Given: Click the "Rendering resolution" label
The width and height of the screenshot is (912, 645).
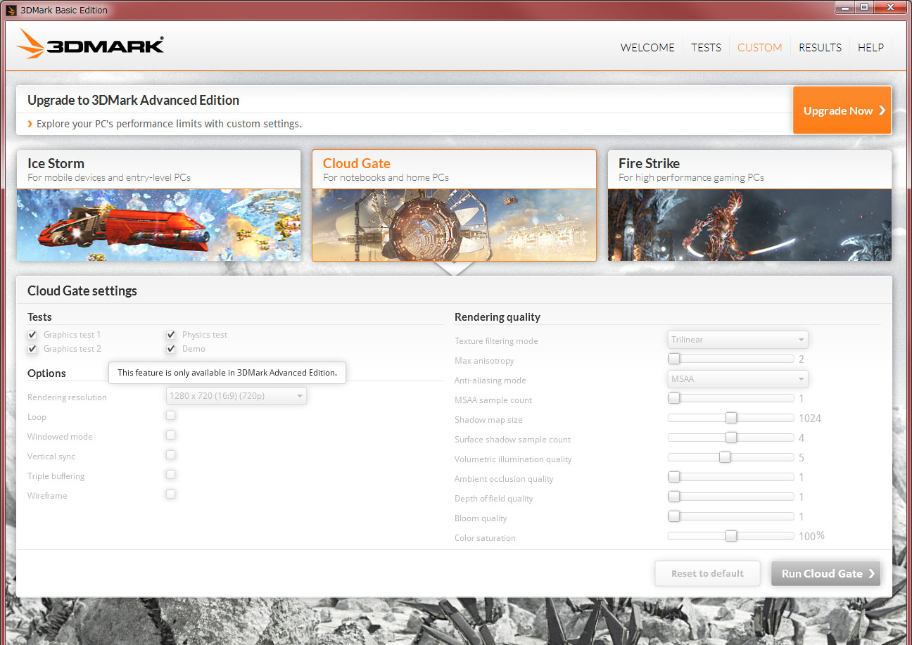Looking at the screenshot, I should point(67,397).
